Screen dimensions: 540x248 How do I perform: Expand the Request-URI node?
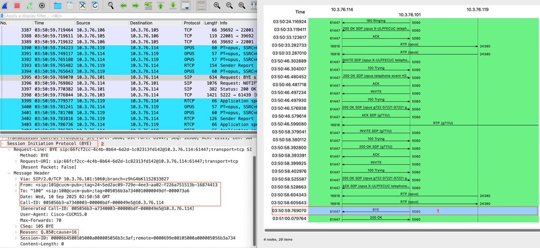(16, 161)
